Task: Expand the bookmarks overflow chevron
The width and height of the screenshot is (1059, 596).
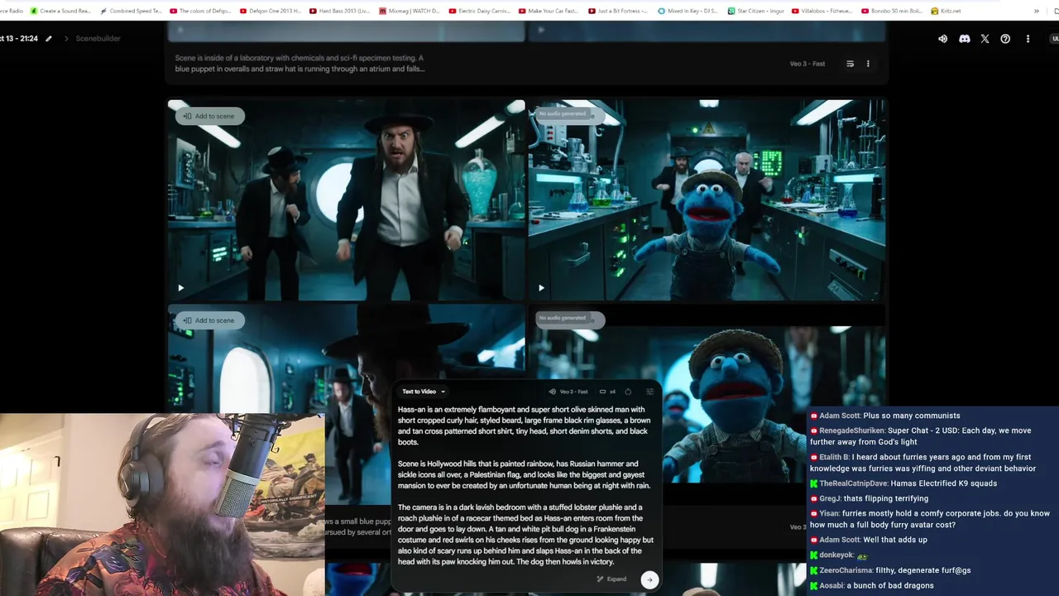Action: tap(1037, 11)
